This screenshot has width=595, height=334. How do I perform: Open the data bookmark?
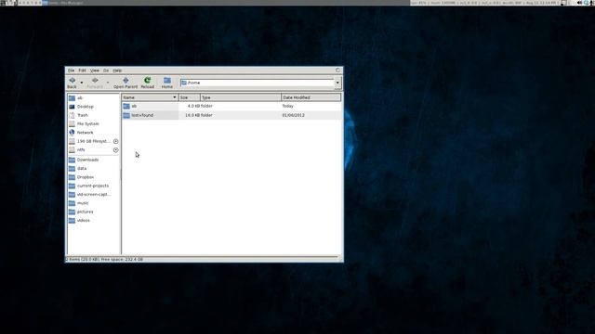93,169
